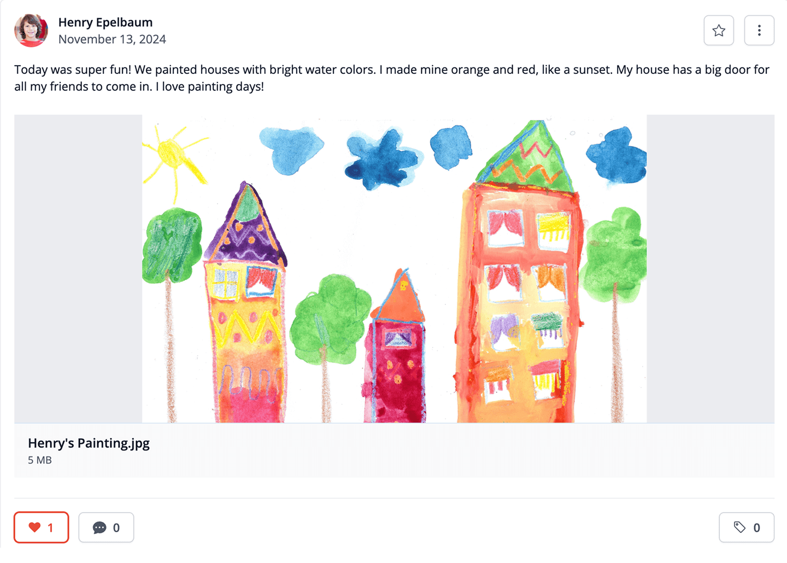Open the Henry's Painting.jpg file name

(x=89, y=443)
